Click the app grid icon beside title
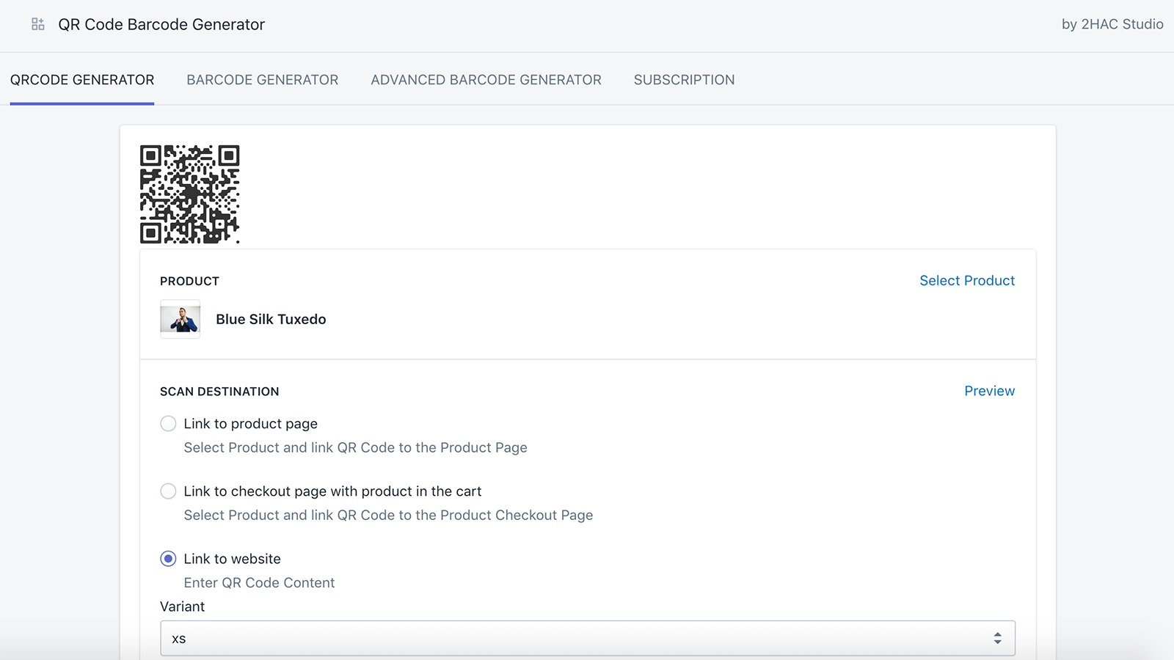Image resolution: width=1174 pixels, height=660 pixels. pos(38,24)
